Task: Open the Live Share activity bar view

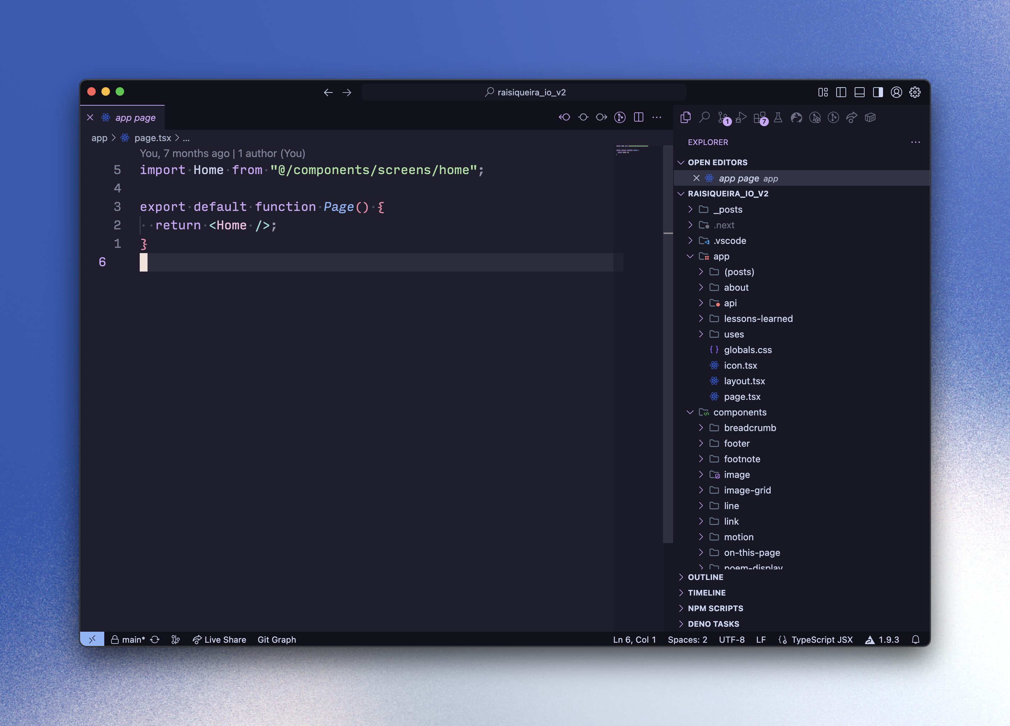Action: coord(851,117)
